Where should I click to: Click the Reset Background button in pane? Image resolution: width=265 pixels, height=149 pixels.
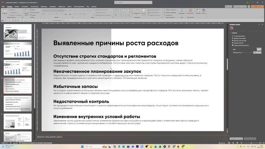click(x=250, y=139)
